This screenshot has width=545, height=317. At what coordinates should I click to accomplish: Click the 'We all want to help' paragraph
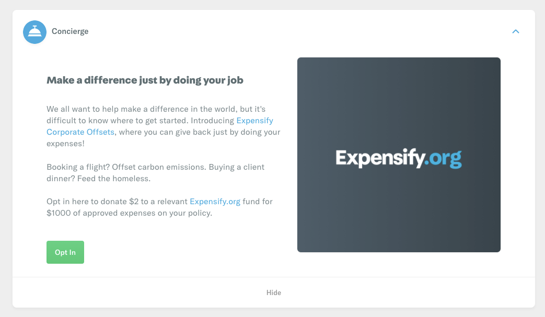[x=164, y=126]
